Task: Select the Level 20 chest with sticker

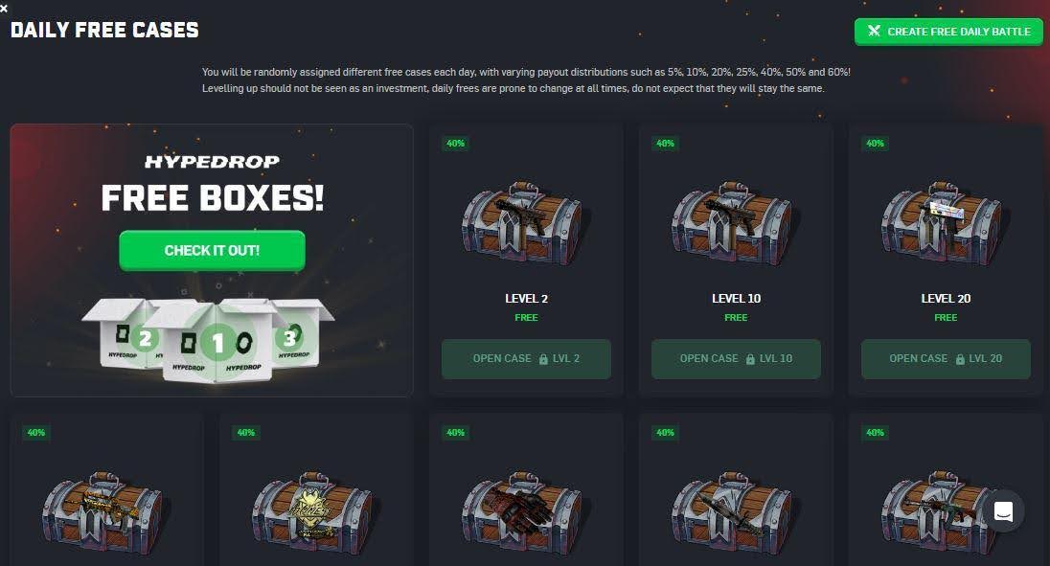Action: 942,224
